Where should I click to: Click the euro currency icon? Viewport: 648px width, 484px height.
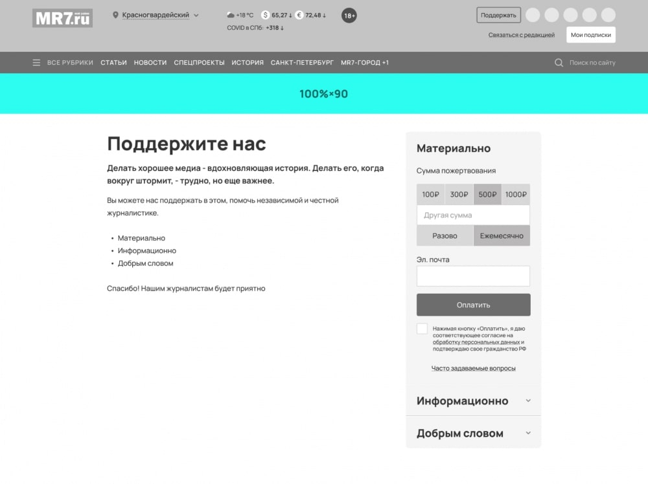pos(299,15)
